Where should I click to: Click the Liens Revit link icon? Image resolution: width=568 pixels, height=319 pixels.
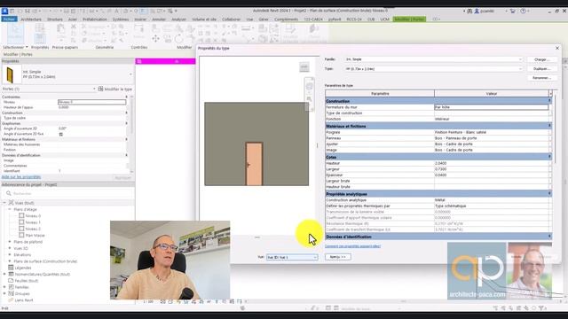[x=11, y=300]
